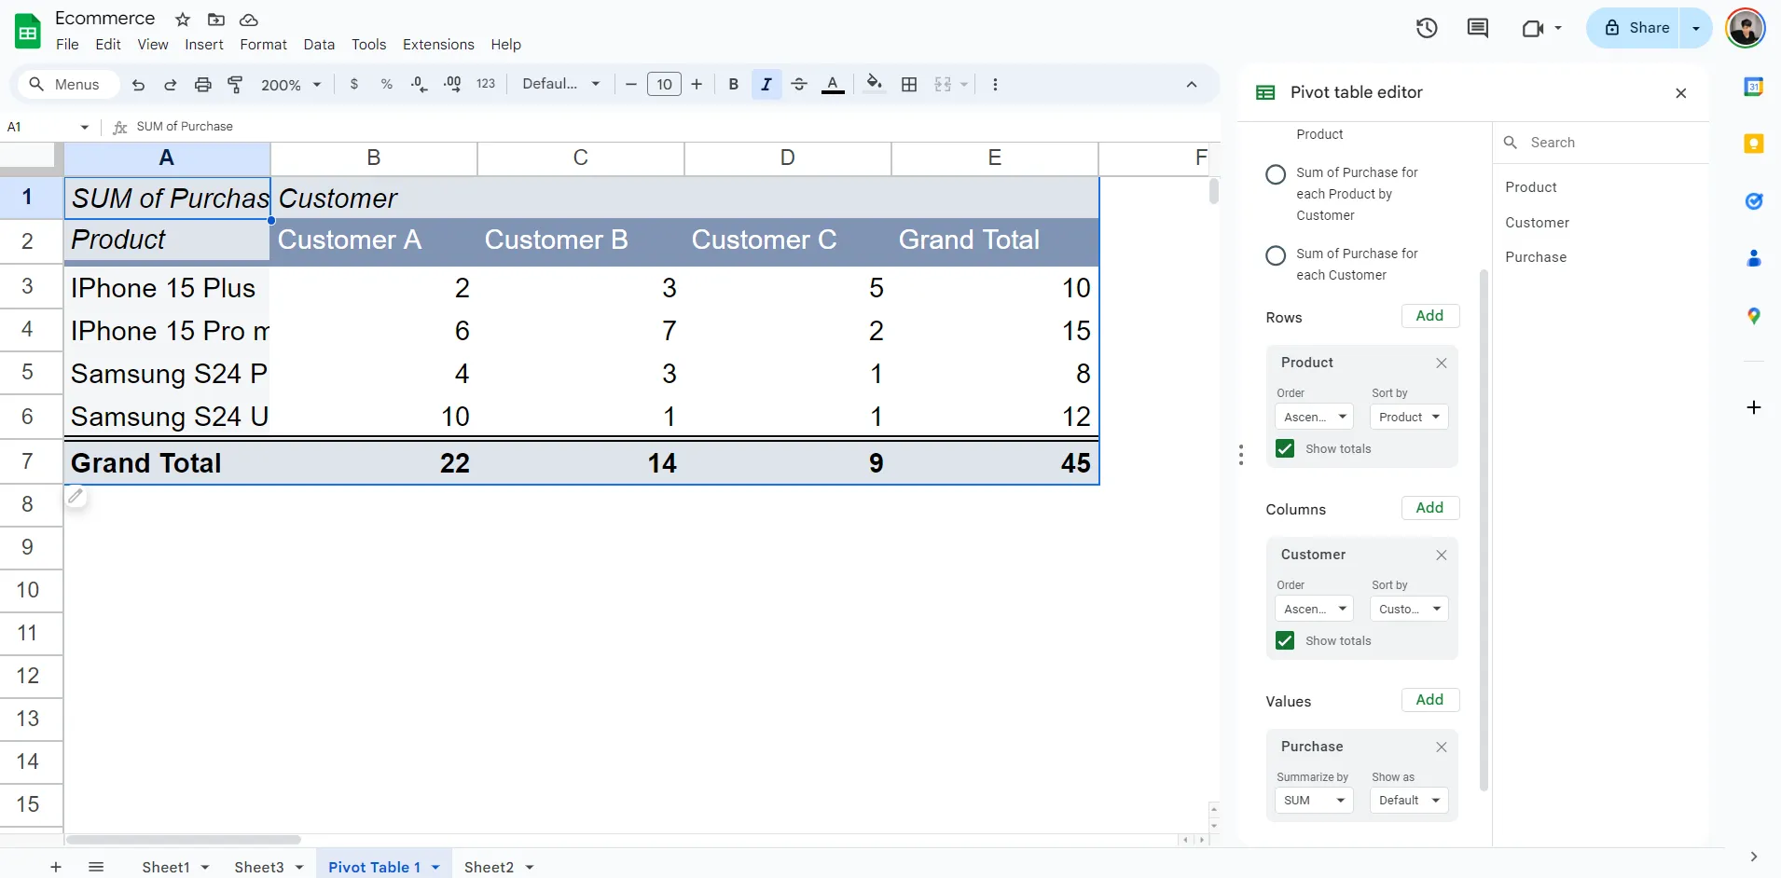Viewport: 1781px width, 878px height.
Task: Start a meeting with camera icon
Action: tap(1533, 28)
